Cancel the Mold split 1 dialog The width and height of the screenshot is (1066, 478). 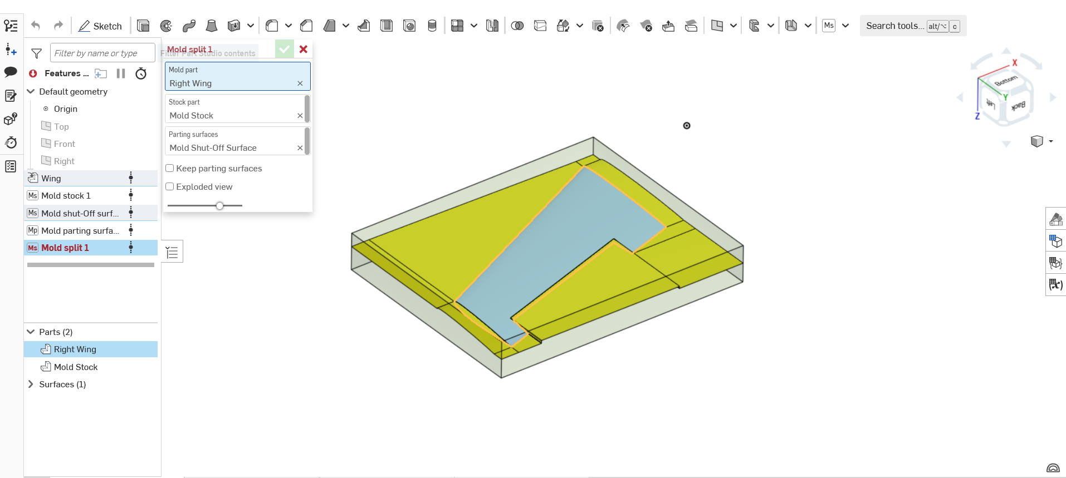pyautogui.click(x=304, y=49)
